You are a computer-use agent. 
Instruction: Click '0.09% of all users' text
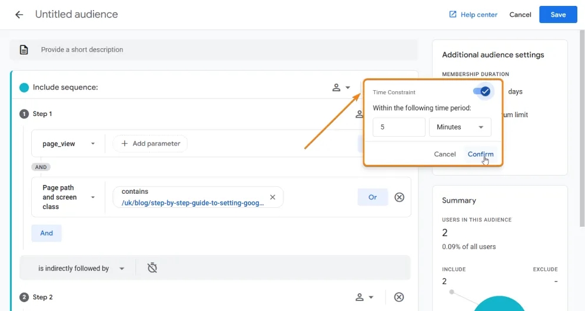point(468,247)
